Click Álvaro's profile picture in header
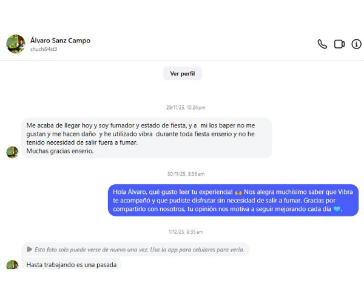The height and width of the screenshot is (303, 364). tap(15, 44)
